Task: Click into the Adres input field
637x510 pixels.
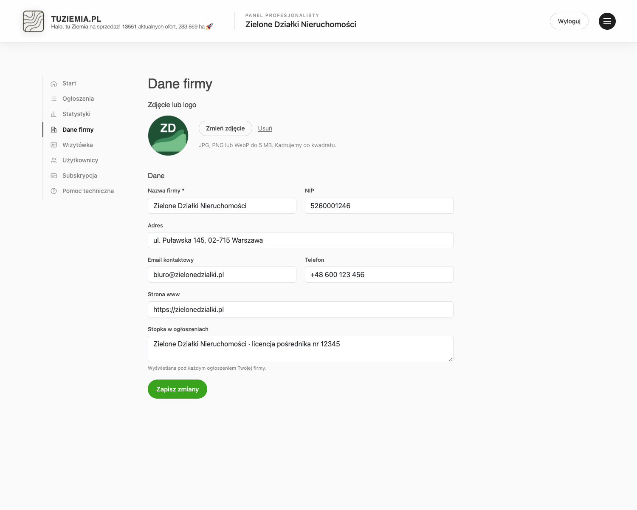Action: [x=301, y=240]
